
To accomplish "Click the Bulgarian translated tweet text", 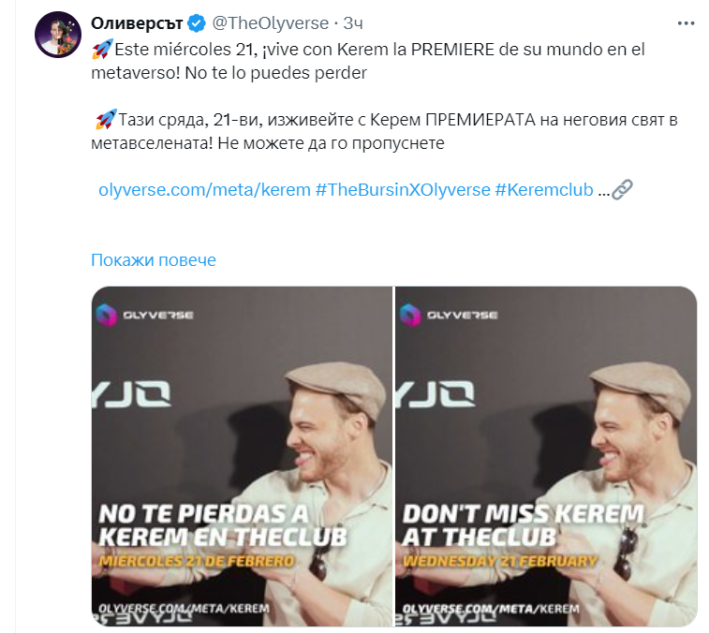I will (x=384, y=132).
